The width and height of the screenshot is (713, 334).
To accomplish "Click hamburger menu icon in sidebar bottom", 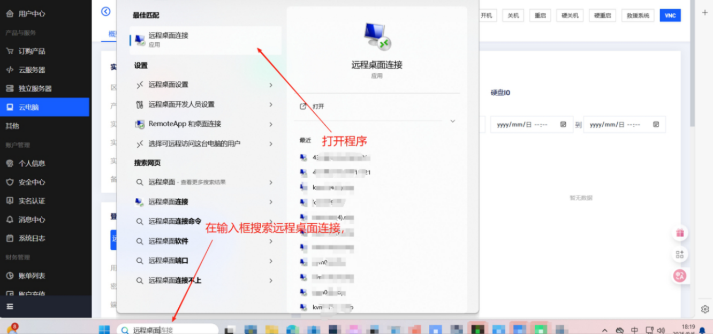I will coord(10,307).
